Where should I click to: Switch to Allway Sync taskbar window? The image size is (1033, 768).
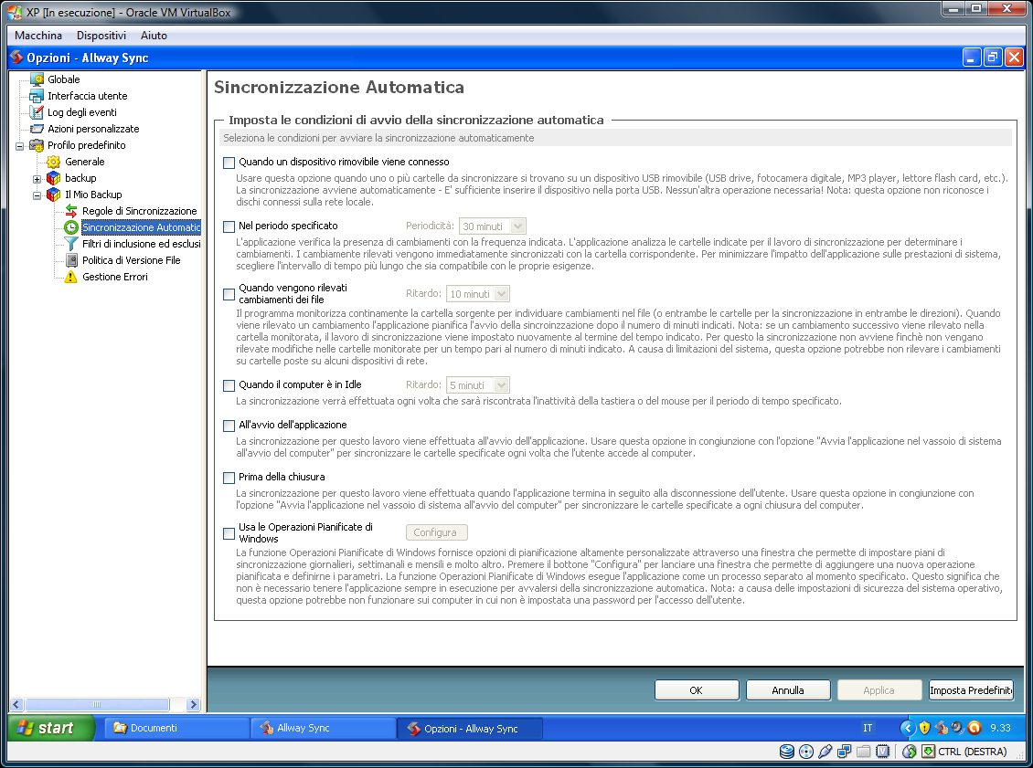point(324,728)
